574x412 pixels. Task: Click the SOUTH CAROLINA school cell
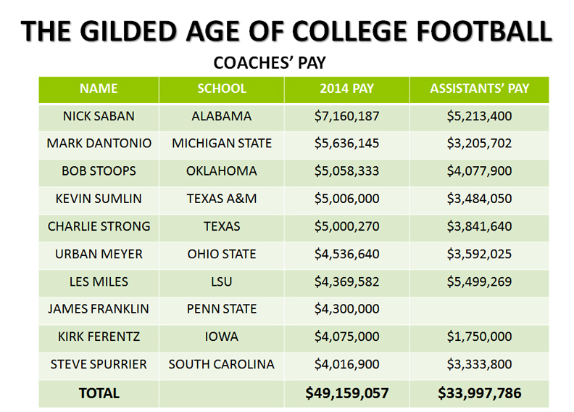[x=222, y=364]
